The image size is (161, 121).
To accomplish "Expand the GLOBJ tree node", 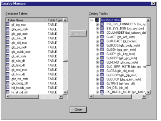I will 97,71.
